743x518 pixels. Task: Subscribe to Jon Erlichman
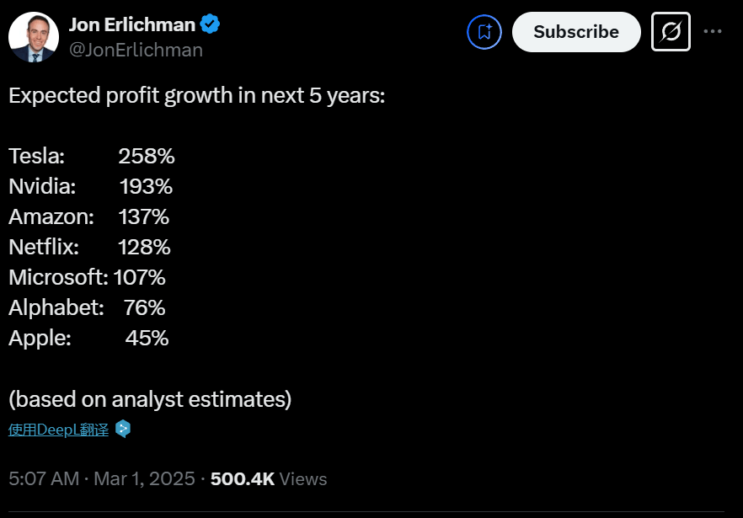pyautogui.click(x=576, y=32)
